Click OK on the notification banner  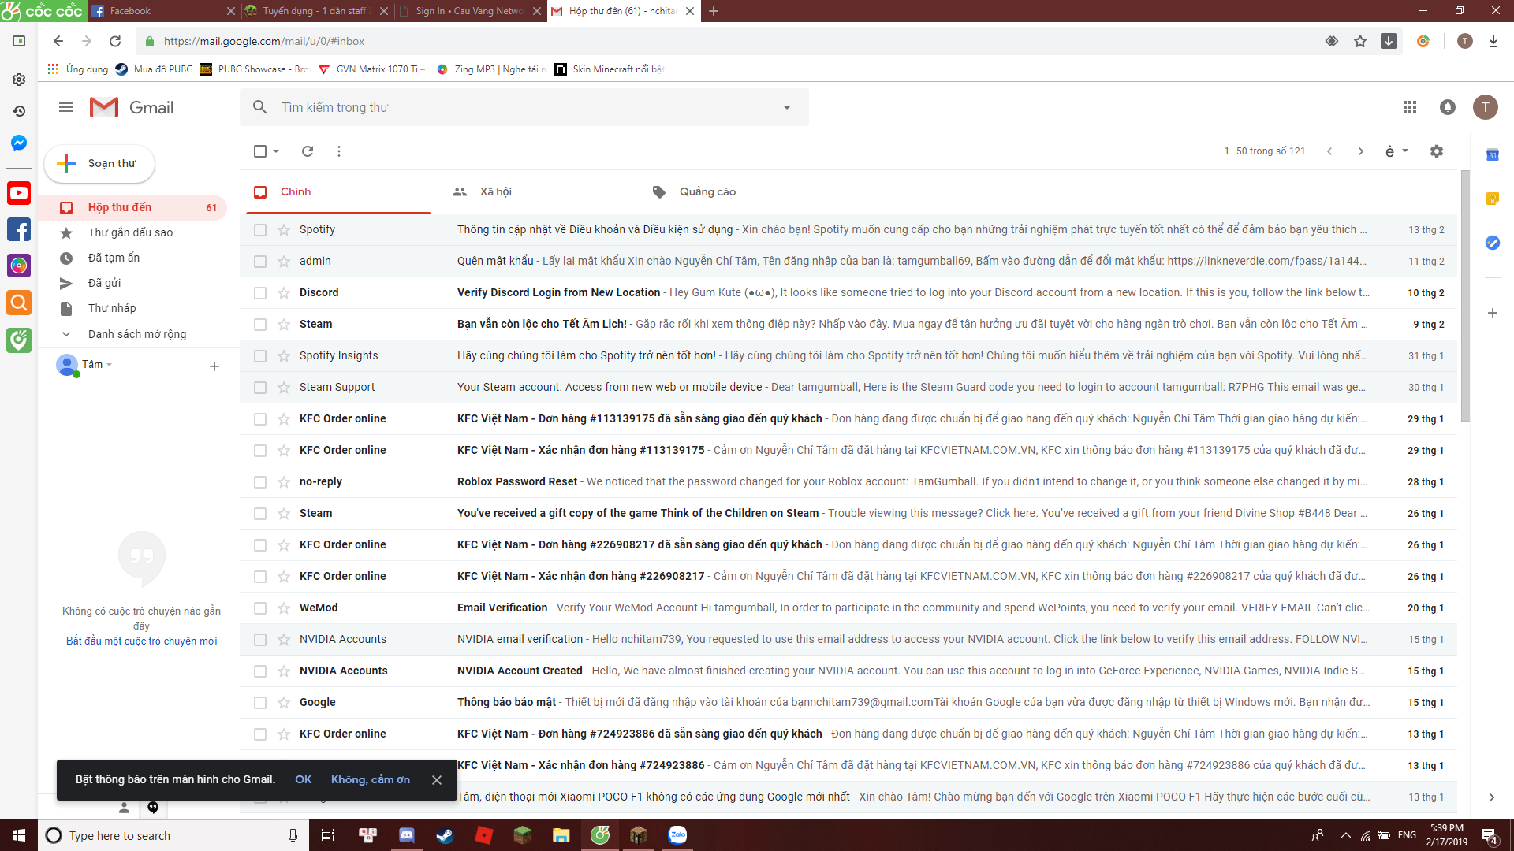coord(303,779)
